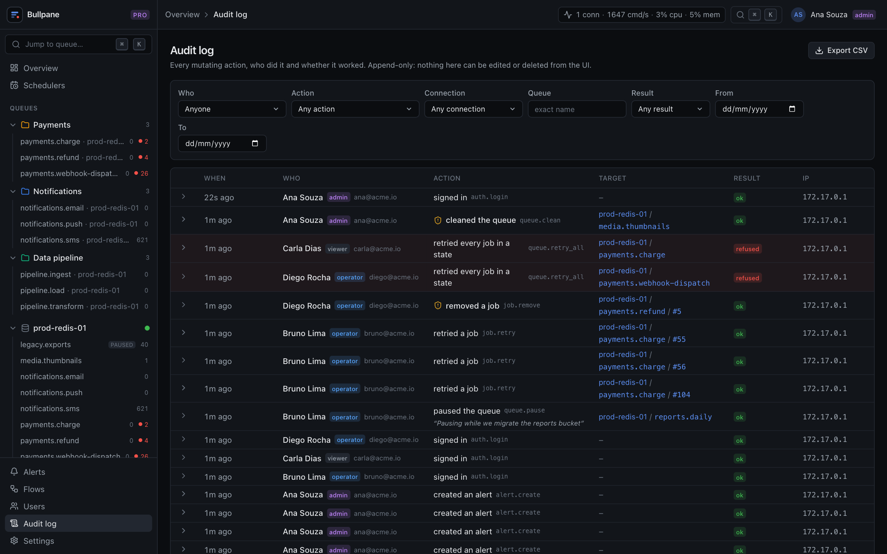Image resolution: width=887 pixels, height=554 pixels.
Task: Expand the cleaned the queue log row
Action: (184, 219)
